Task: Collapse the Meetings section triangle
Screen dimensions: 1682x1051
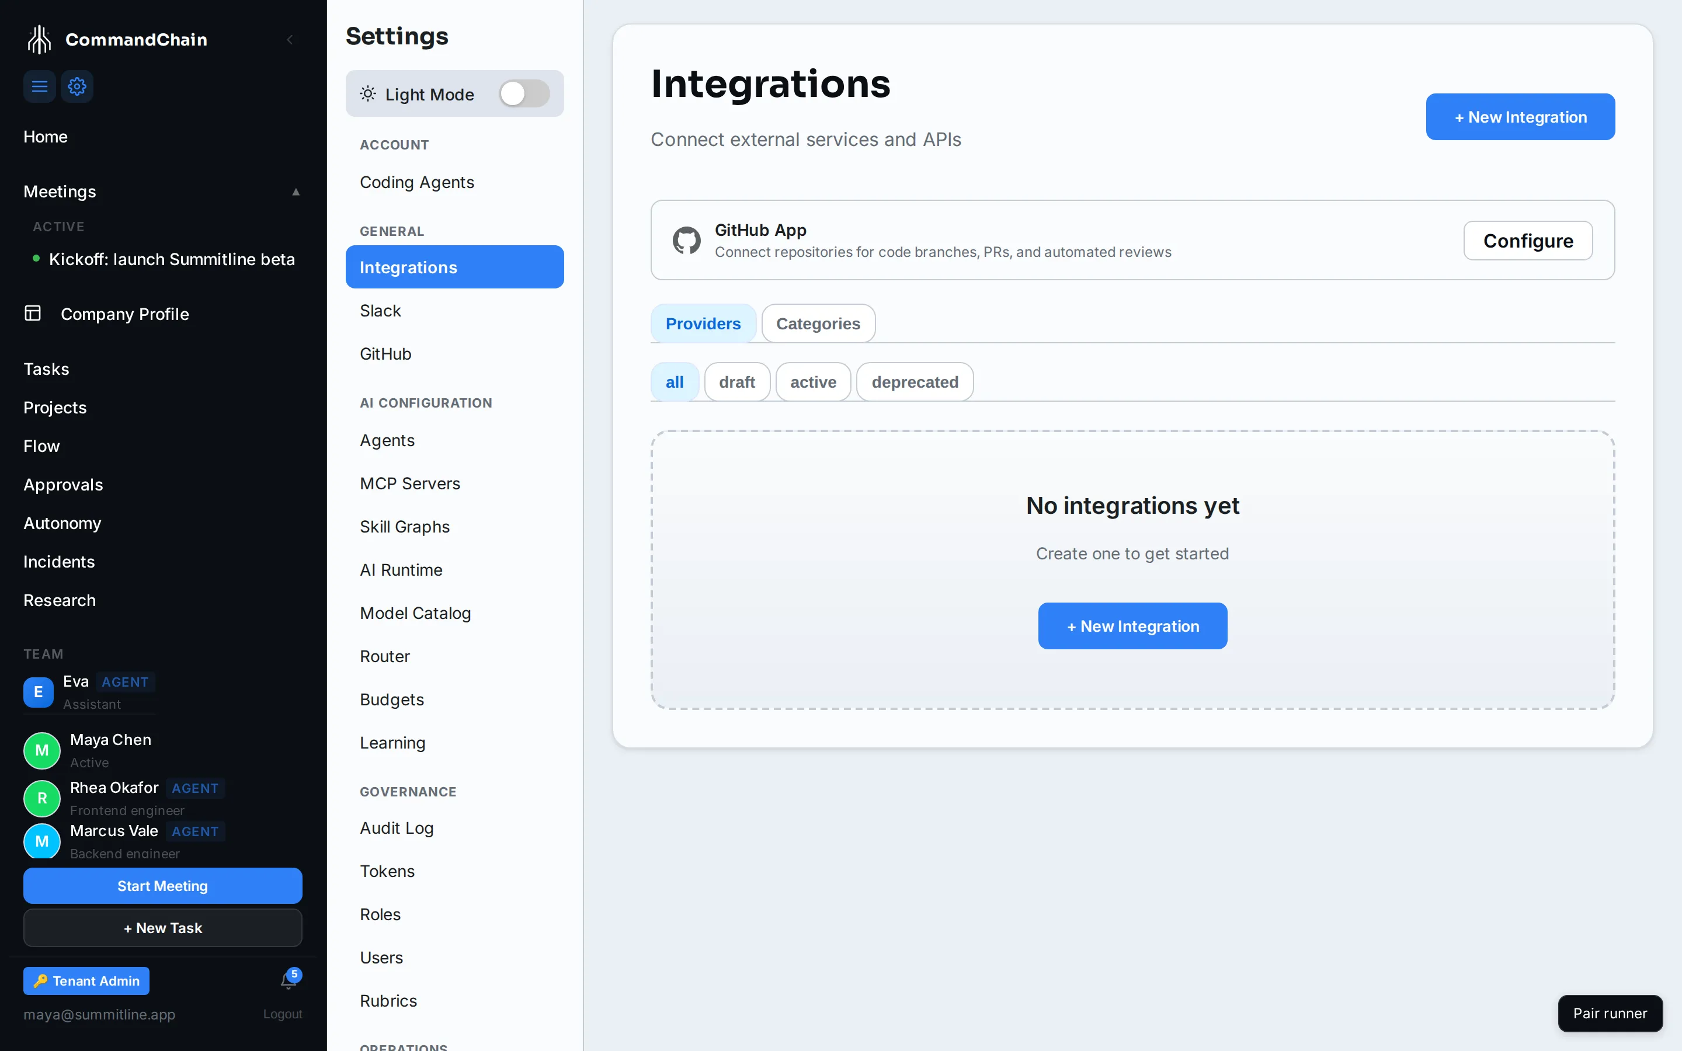Action: pyautogui.click(x=296, y=192)
